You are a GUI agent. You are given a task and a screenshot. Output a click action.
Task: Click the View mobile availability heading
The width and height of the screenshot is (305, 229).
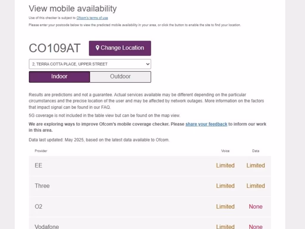pos(73,8)
